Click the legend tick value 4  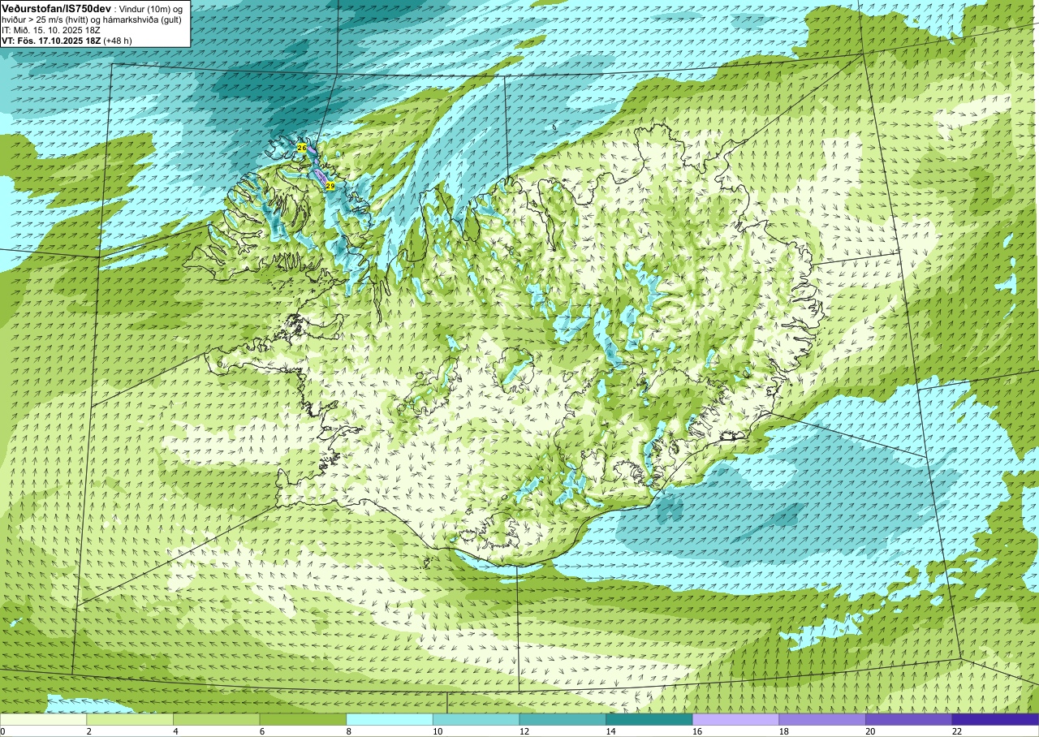(175, 731)
